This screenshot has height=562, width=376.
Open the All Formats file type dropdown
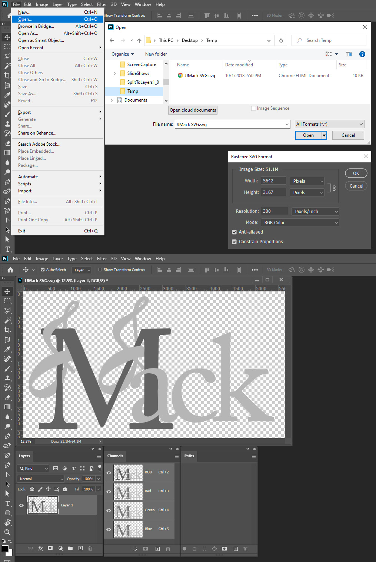(329, 124)
